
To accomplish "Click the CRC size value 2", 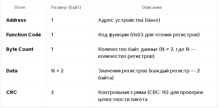I will [52, 92].
